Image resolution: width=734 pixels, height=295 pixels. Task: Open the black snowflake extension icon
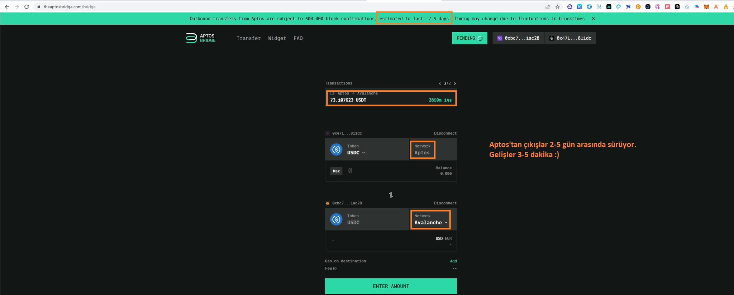(x=677, y=7)
